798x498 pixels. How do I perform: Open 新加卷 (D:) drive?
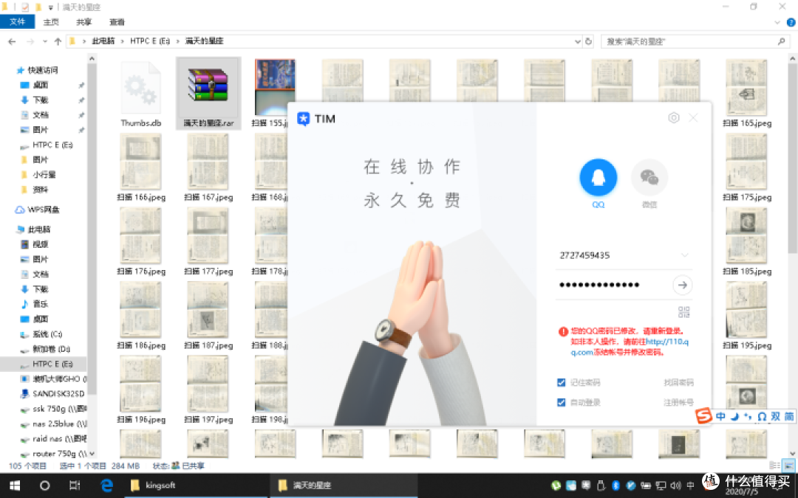52,349
